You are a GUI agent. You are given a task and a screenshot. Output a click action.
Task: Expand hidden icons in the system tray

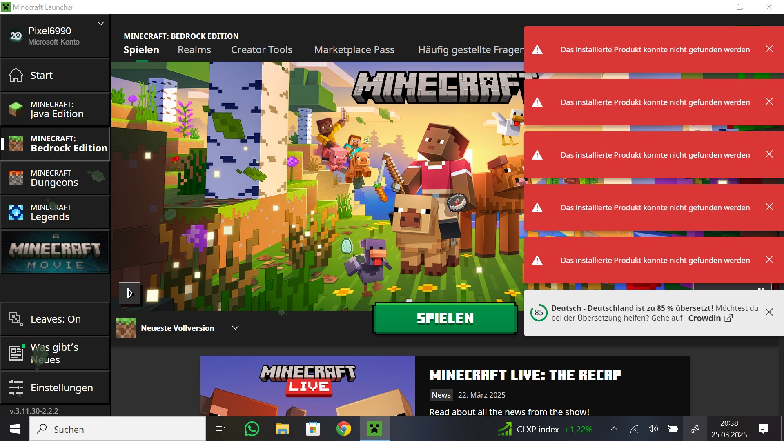pos(614,429)
